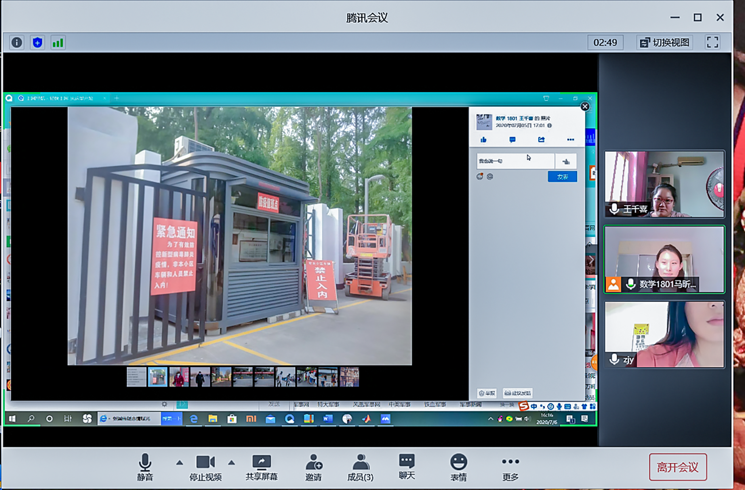
Task: Expand audio options arrow beside mute
Action: pyautogui.click(x=179, y=462)
